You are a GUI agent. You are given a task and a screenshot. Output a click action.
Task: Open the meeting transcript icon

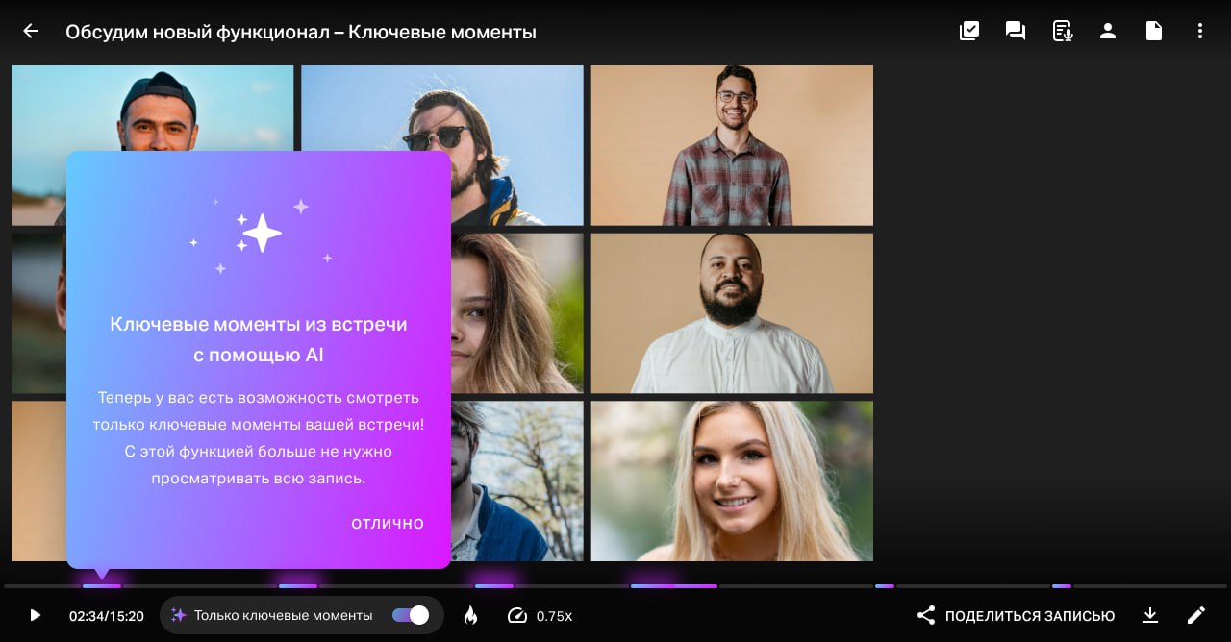1062,30
